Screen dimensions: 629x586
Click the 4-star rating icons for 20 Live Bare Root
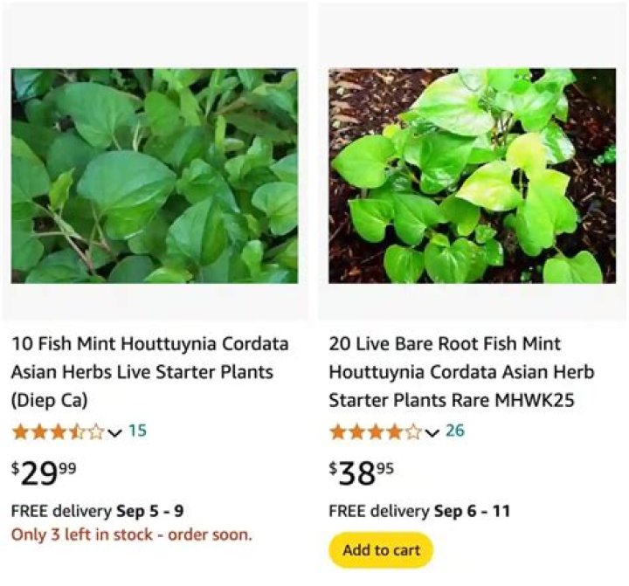376,431
